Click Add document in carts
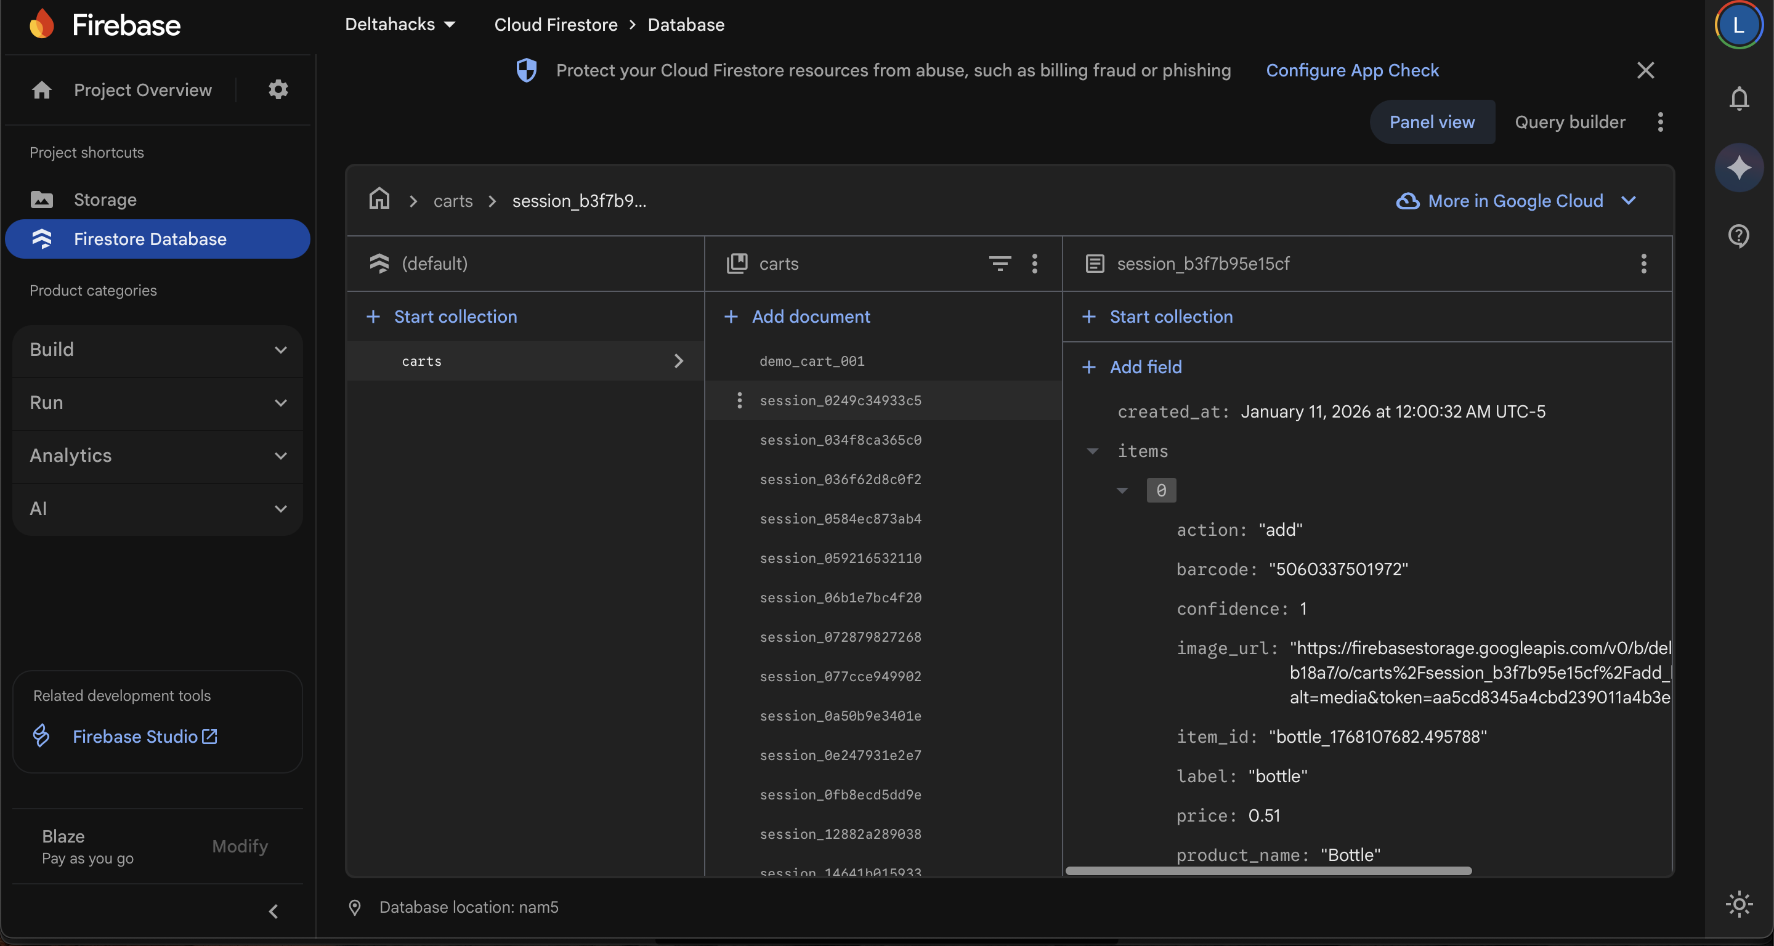This screenshot has width=1774, height=946. click(x=810, y=317)
